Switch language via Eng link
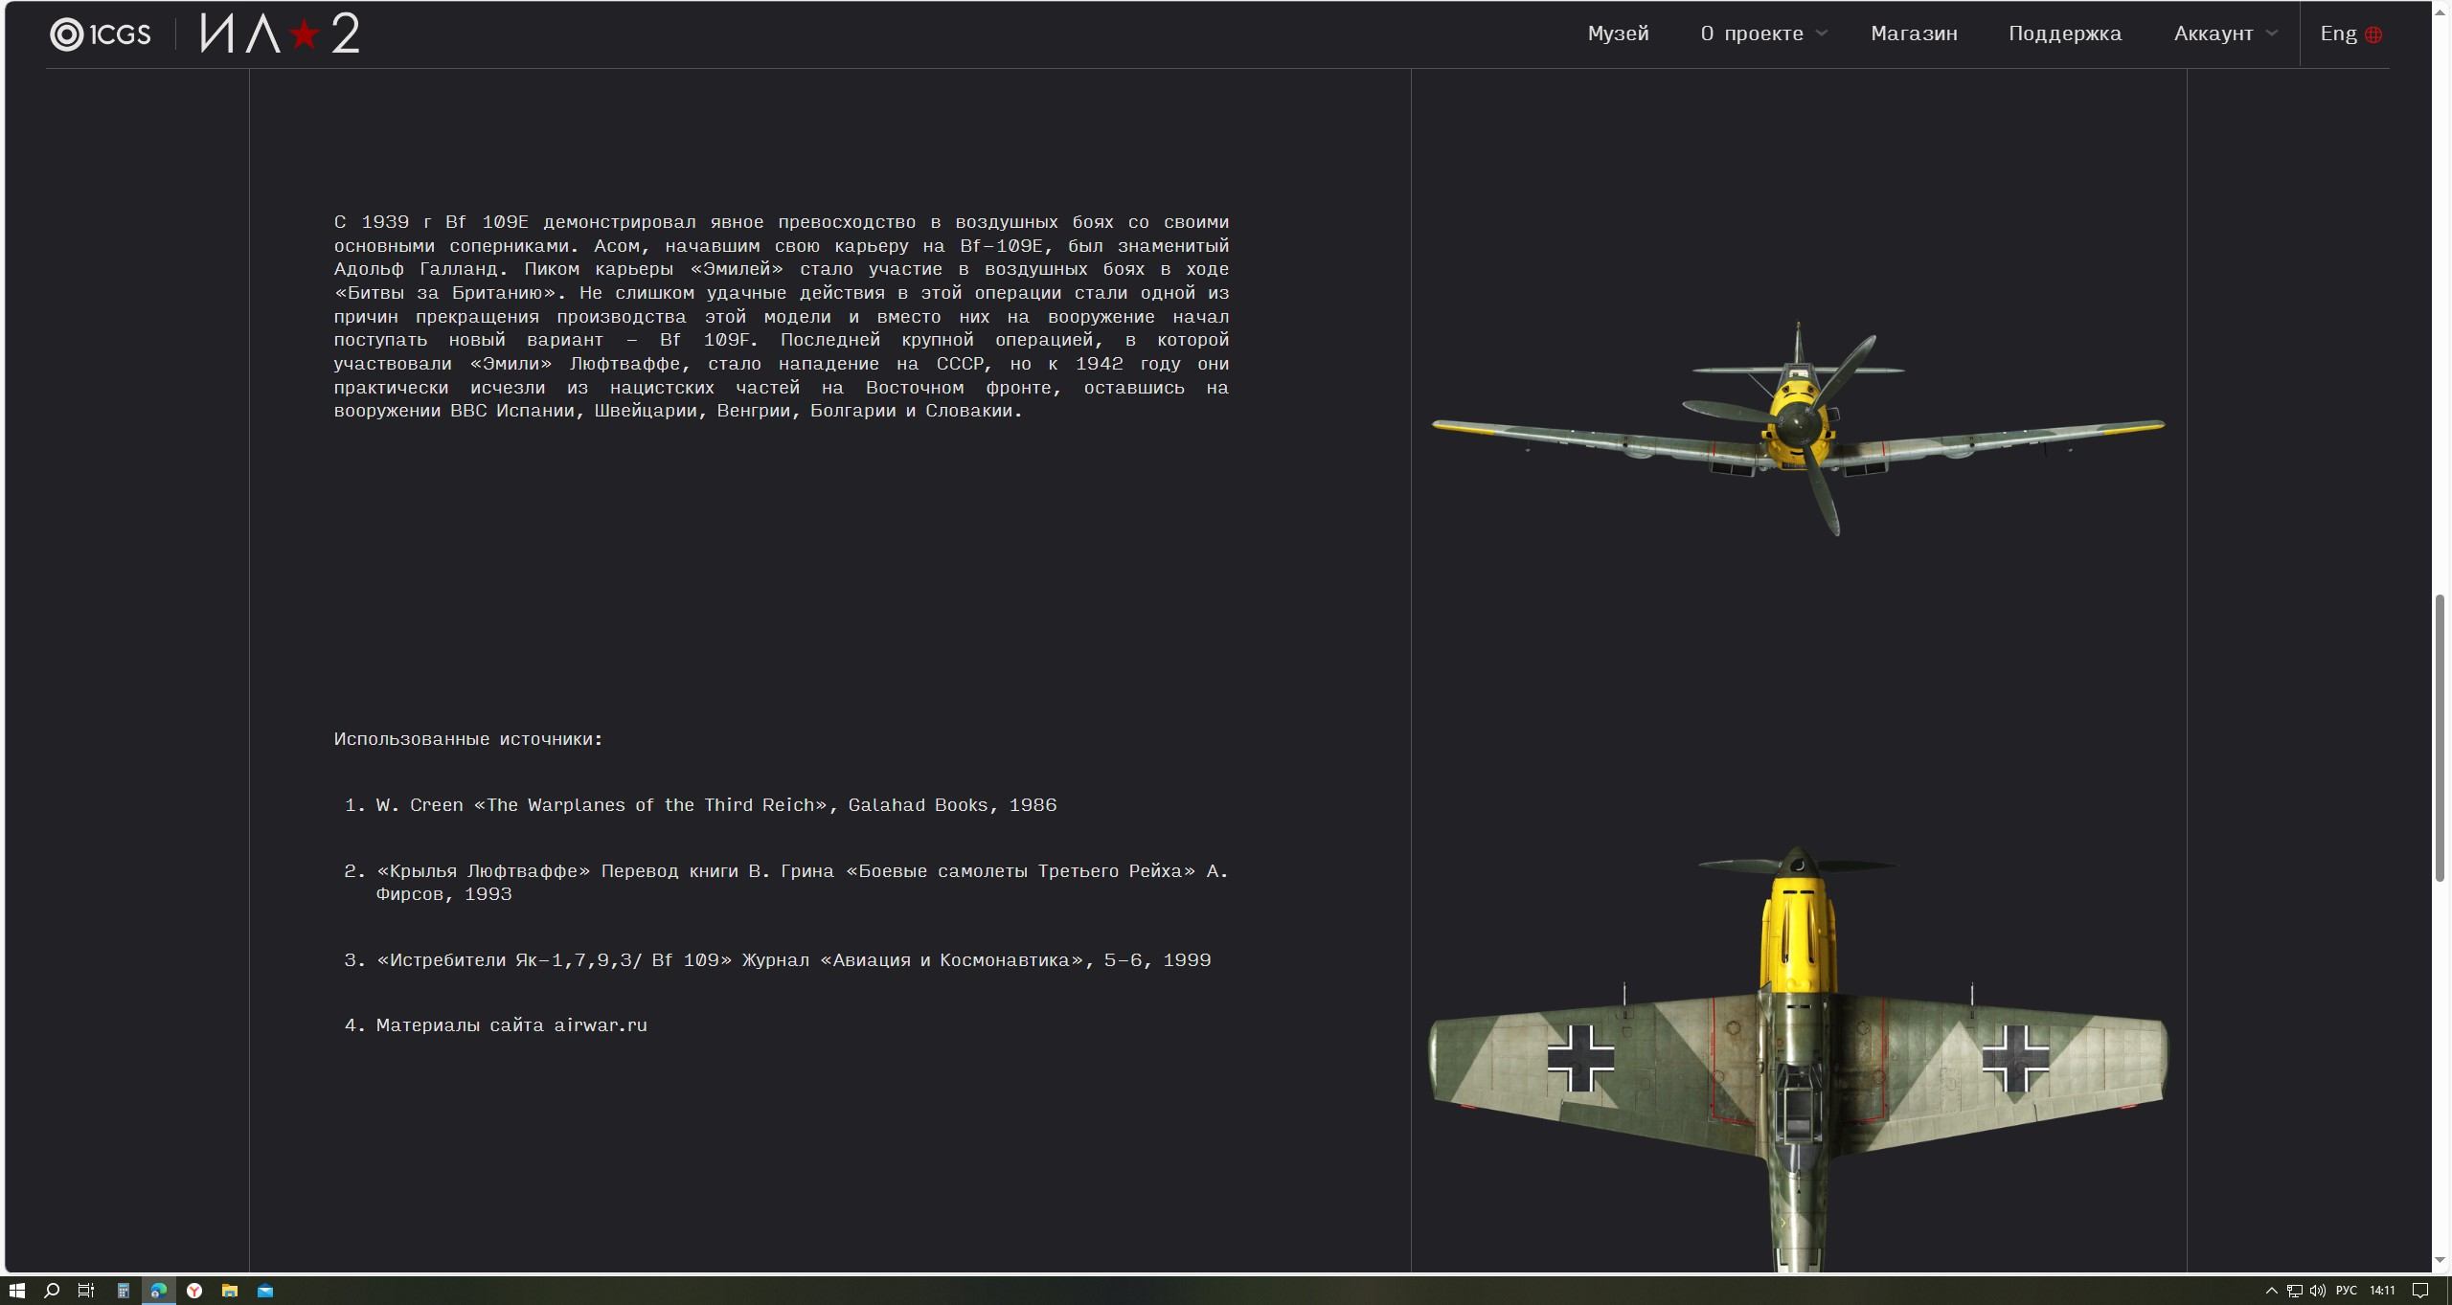Image resolution: width=2452 pixels, height=1305 pixels. (2338, 34)
